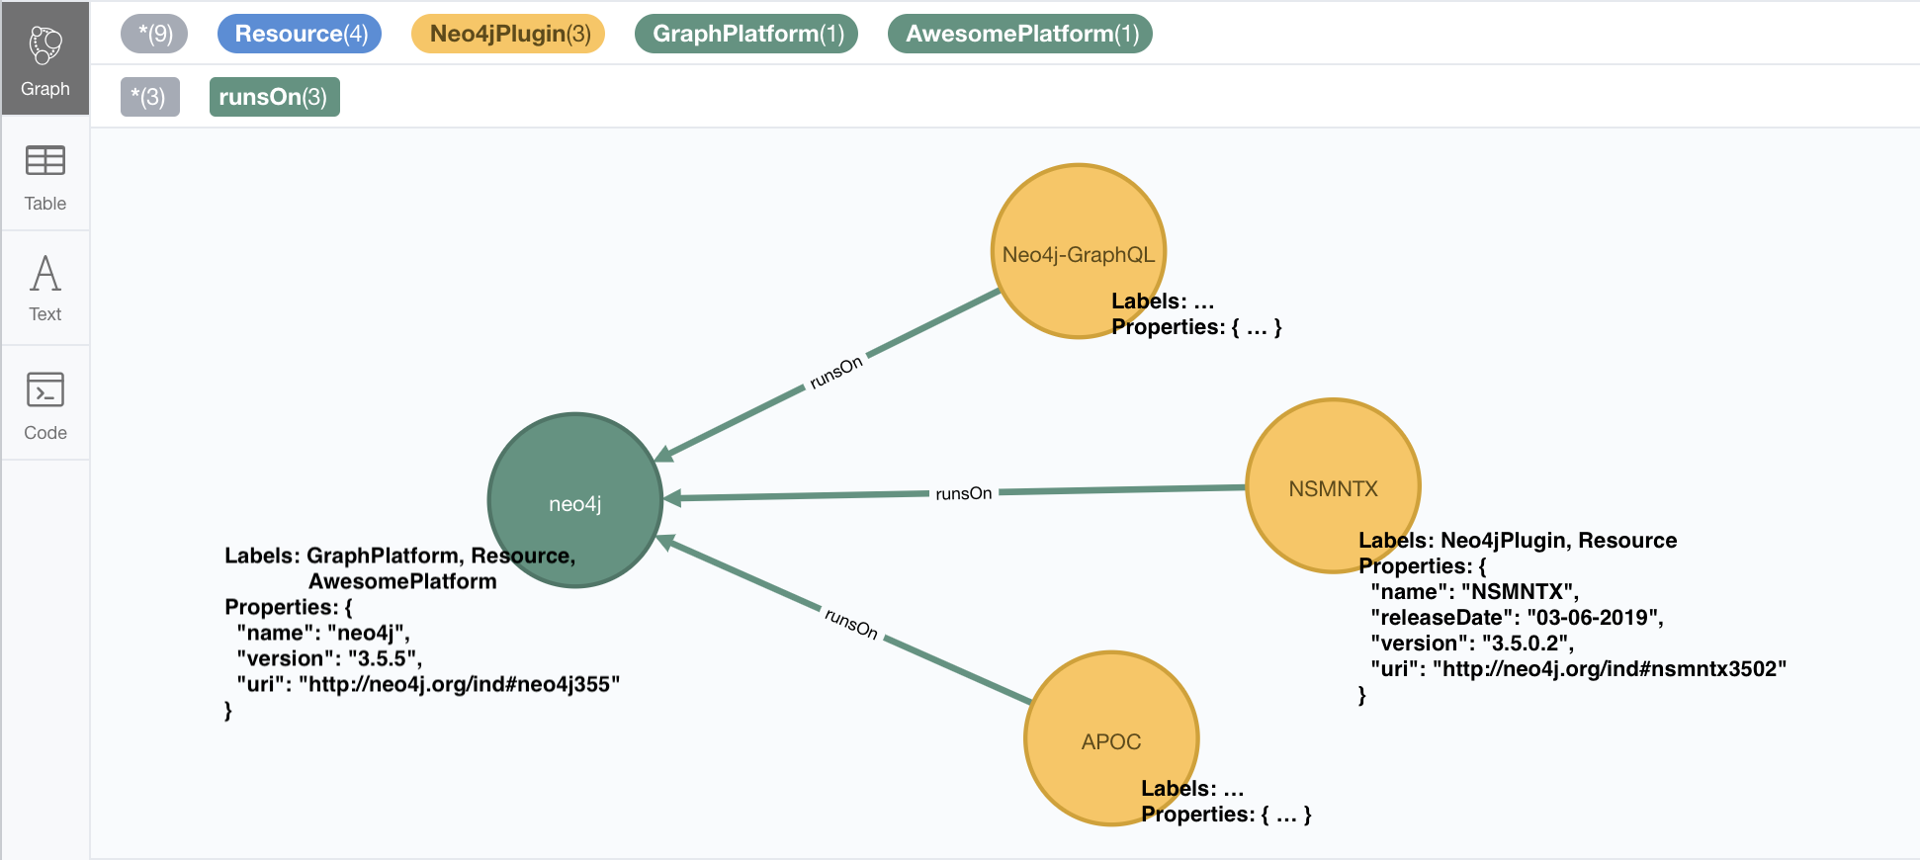The height and width of the screenshot is (860, 1920).
Task: Click the NSMNTX node
Action: click(1333, 486)
